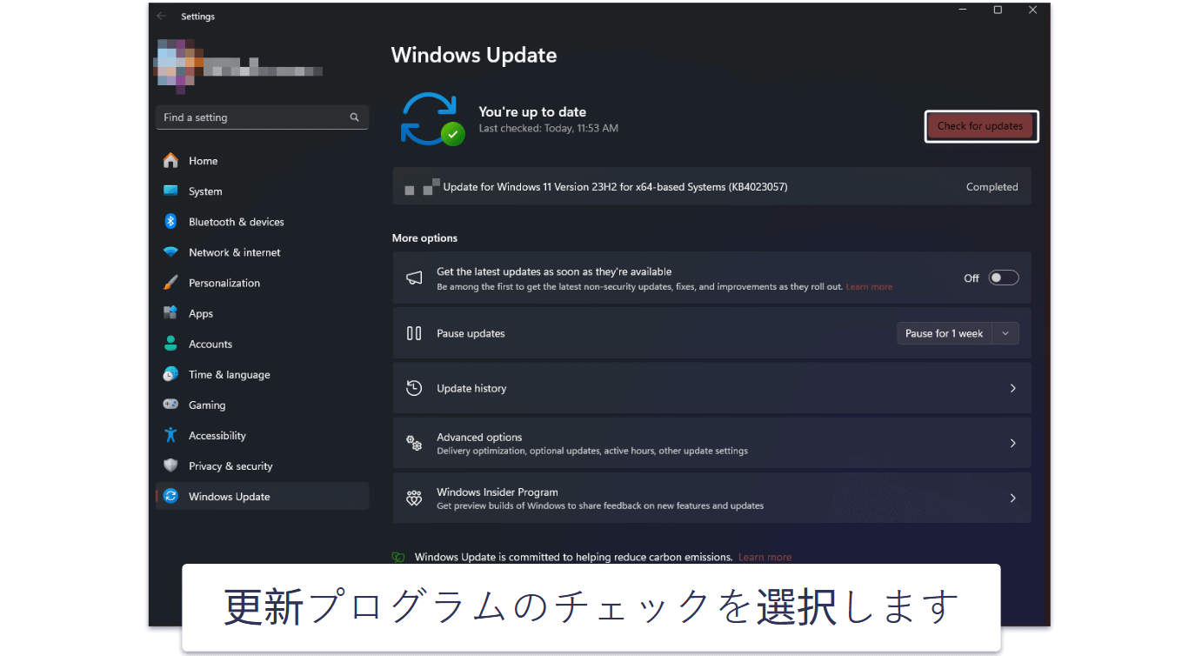The height and width of the screenshot is (656, 1182).
Task: Click Check for updates button
Action: tap(980, 126)
